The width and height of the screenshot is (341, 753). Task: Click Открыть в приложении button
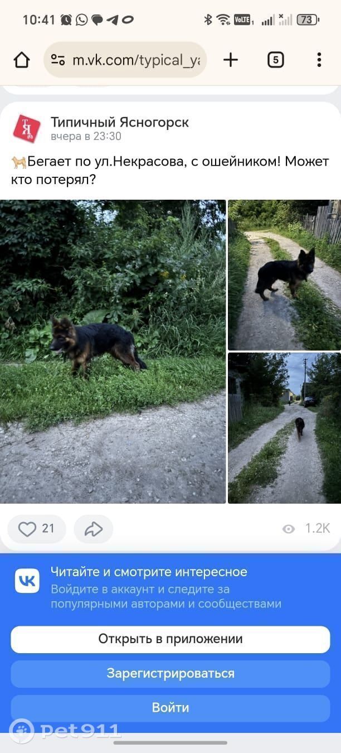(x=170, y=639)
